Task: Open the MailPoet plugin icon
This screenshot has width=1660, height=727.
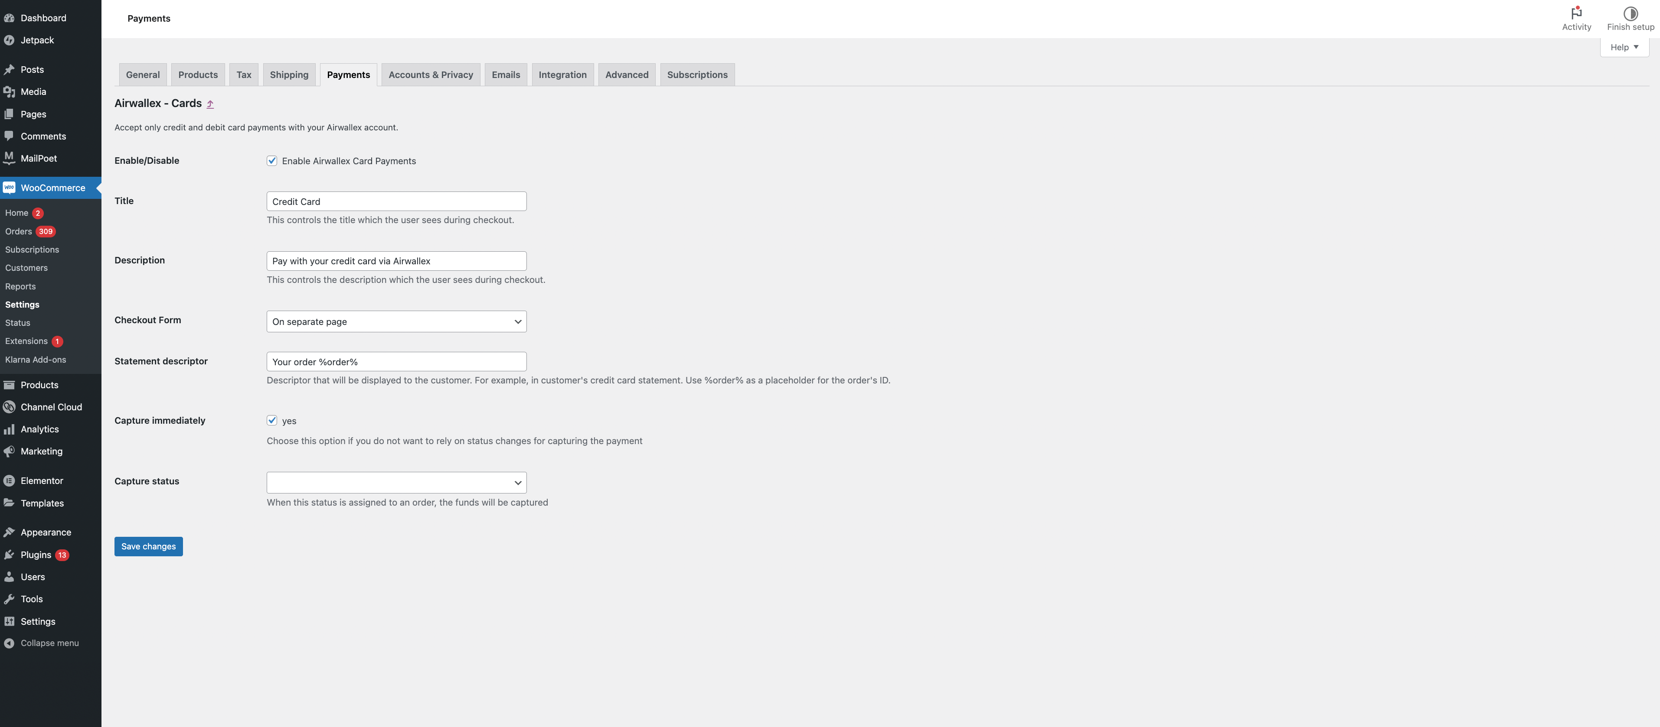Action: (9, 159)
